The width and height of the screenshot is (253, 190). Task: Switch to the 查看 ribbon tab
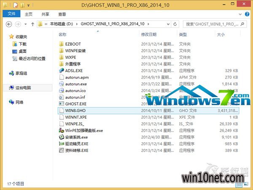click(x=62, y=14)
